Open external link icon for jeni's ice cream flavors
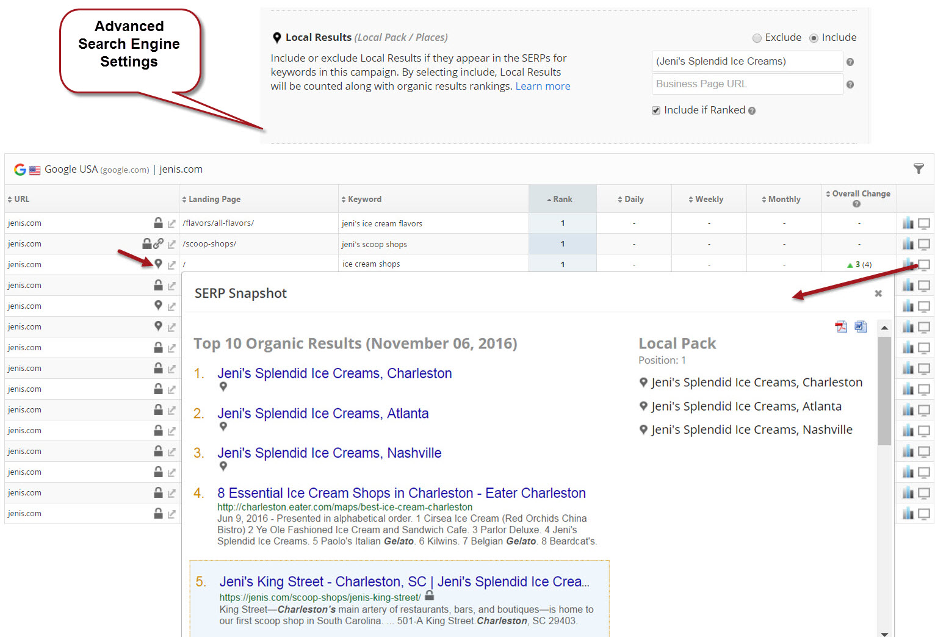The height and width of the screenshot is (637, 935). 171,224
